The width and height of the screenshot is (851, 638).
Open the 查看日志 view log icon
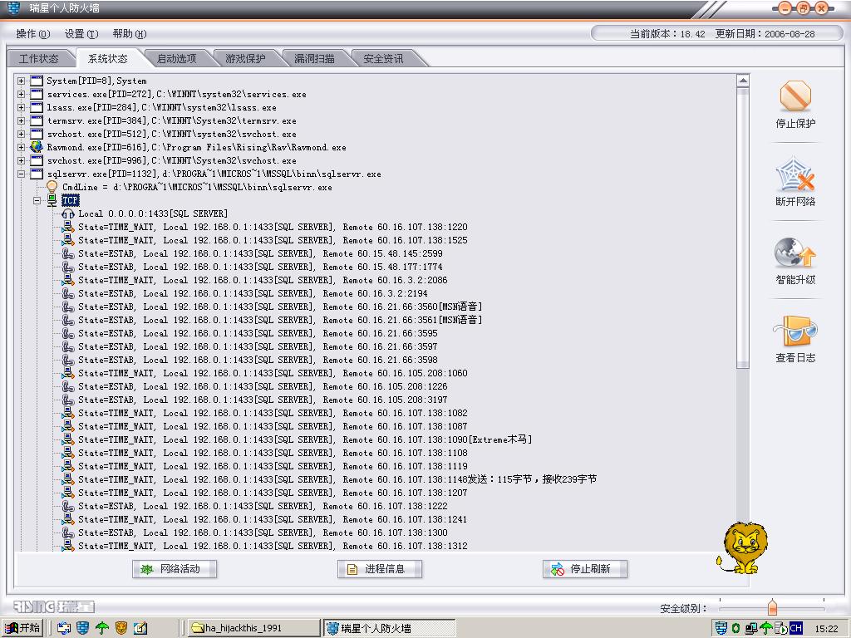click(x=795, y=331)
